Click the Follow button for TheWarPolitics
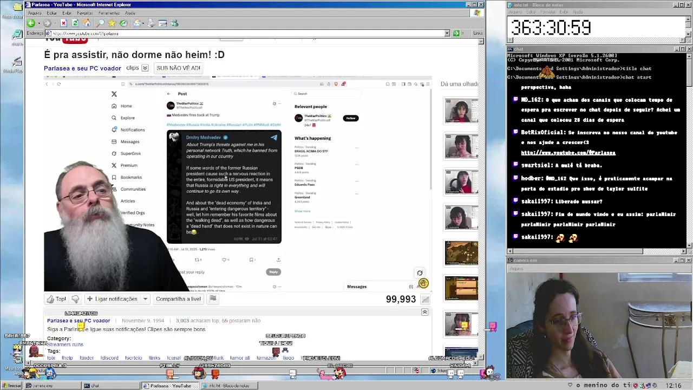This screenshot has height=390, width=693. click(351, 118)
